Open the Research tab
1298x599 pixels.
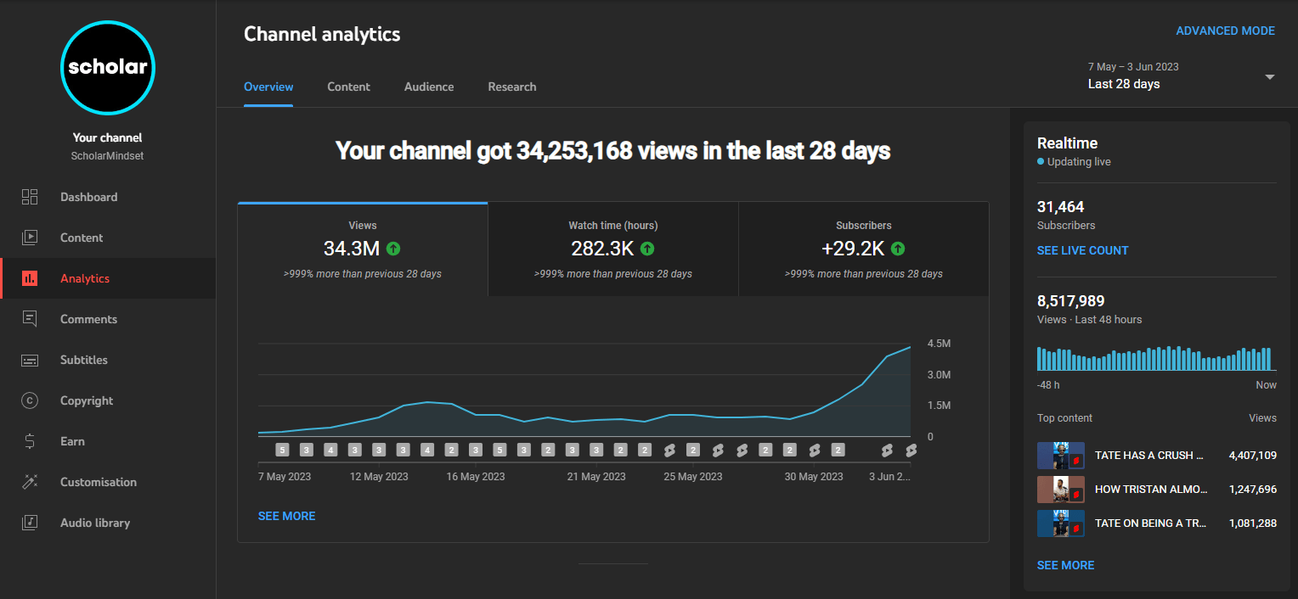pos(511,87)
